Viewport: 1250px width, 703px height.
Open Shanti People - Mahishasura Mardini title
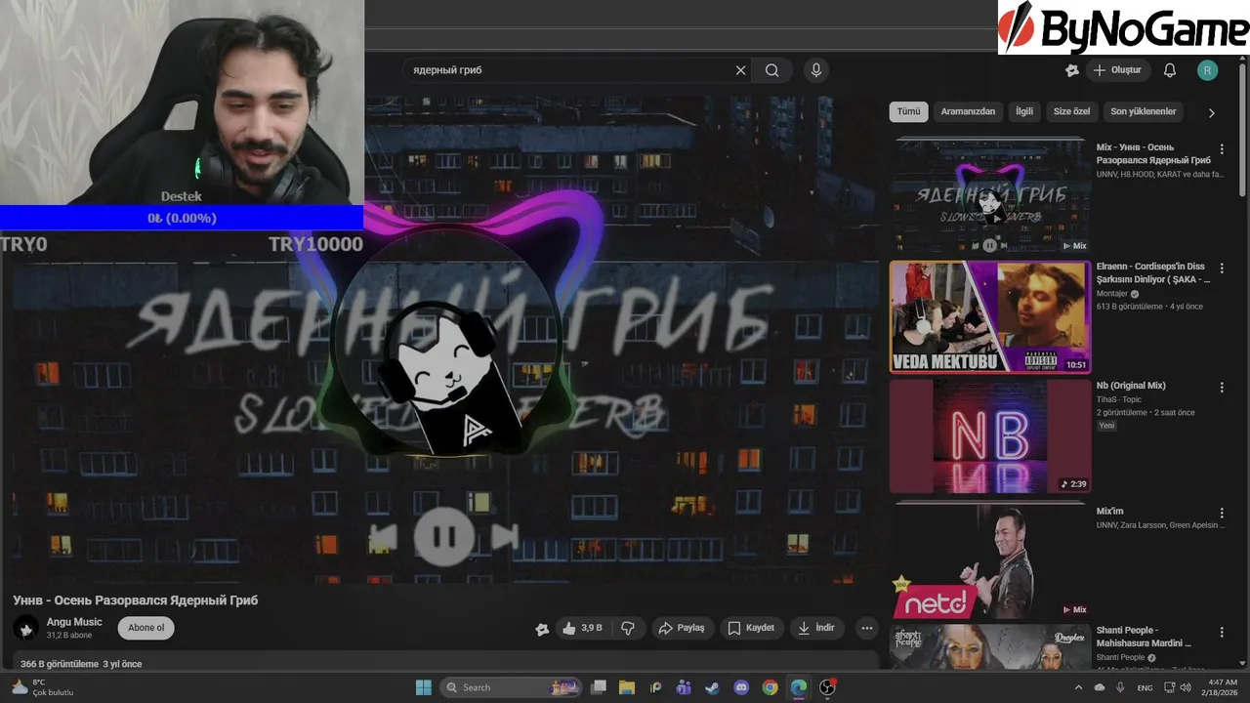[1144, 637]
